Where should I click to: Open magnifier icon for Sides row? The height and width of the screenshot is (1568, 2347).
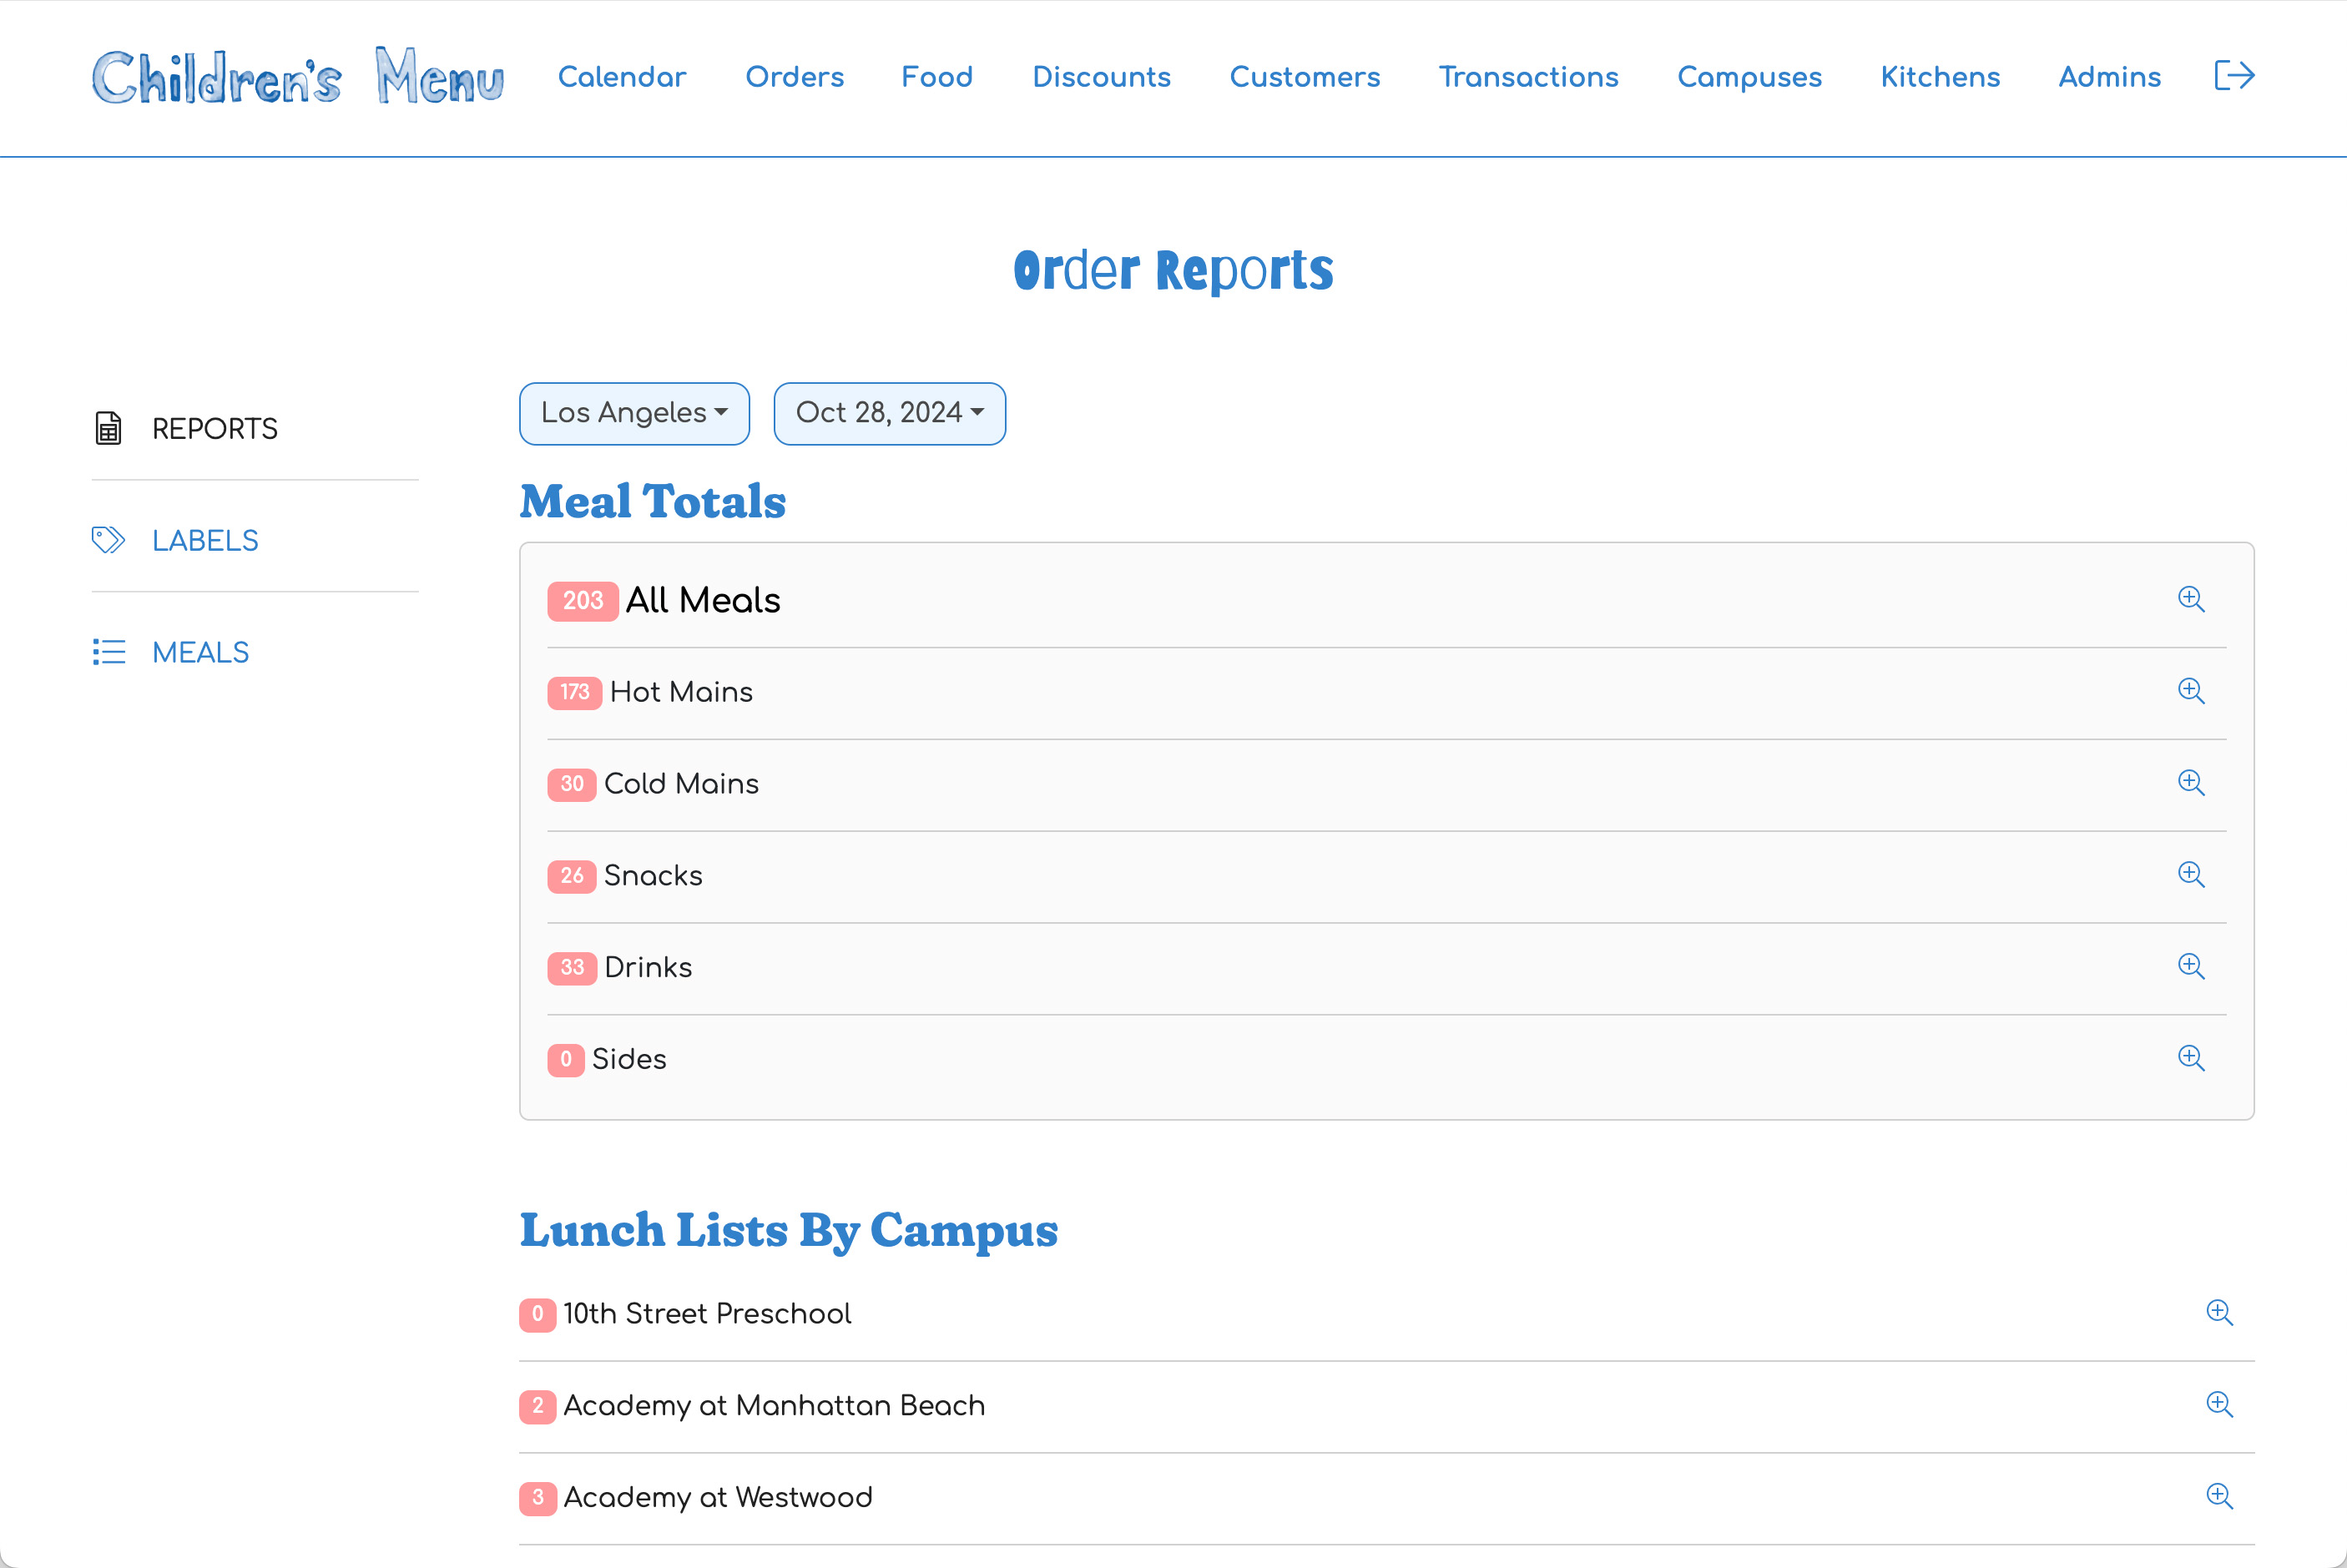click(2191, 1058)
